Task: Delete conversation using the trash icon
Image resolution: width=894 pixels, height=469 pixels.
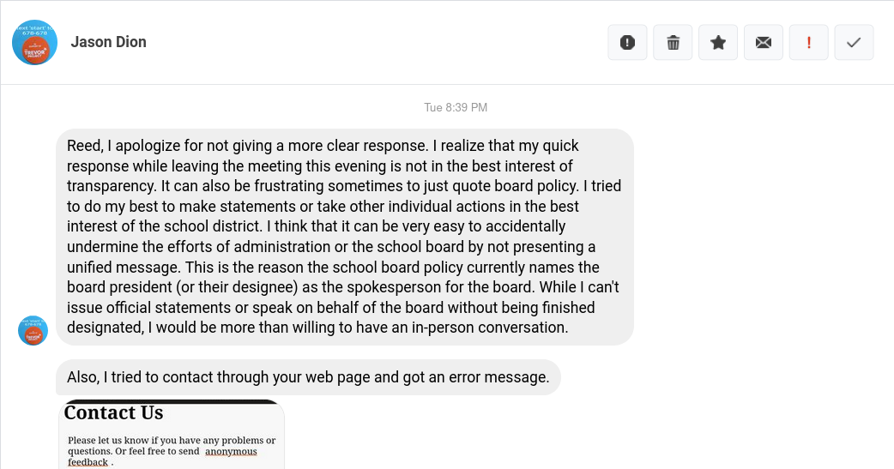Action: (x=673, y=43)
